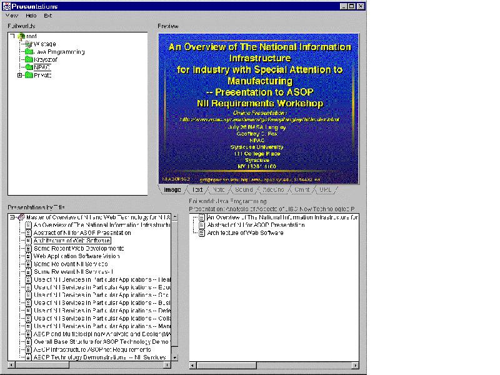Select 'An Overview of The National Information' in Presentations by Title
The height and width of the screenshot is (375, 500).
click(x=102, y=225)
